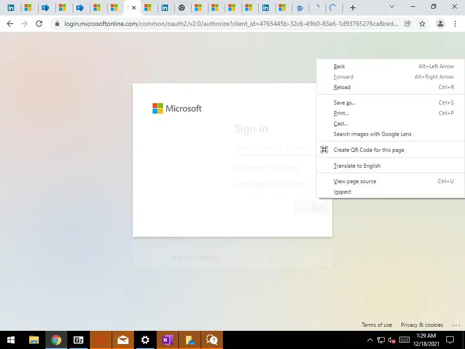Select Save as... from the context menu
465x349 pixels.
(390, 103)
